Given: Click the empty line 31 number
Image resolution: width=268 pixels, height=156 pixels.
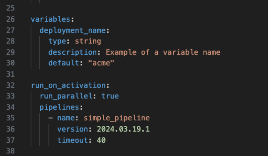Looking at the screenshot, I should pyautogui.click(x=11, y=74).
